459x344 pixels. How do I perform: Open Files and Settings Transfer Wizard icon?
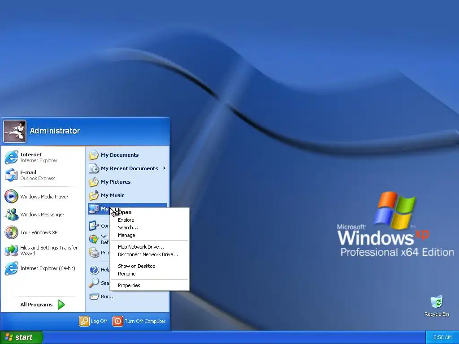[x=11, y=250]
